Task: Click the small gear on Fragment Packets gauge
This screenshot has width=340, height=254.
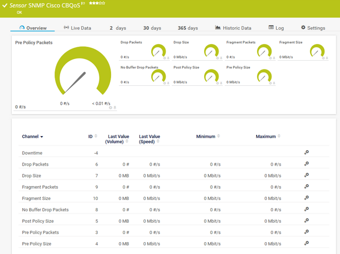Action: (271, 58)
